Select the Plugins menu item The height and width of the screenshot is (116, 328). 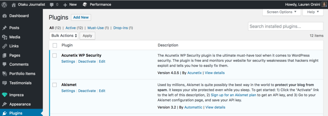coord(16,113)
